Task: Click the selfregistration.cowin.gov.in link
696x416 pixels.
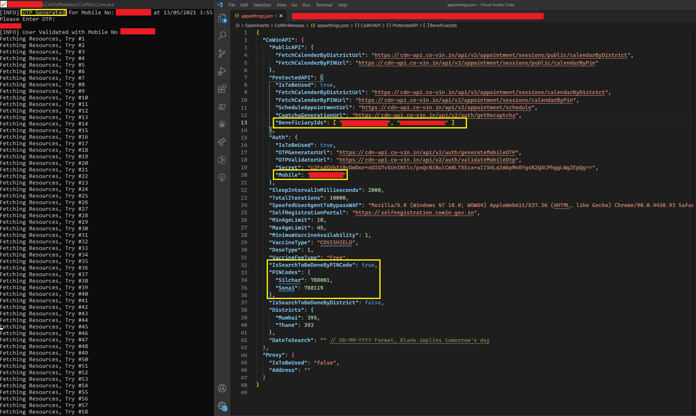Action: coord(415,213)
